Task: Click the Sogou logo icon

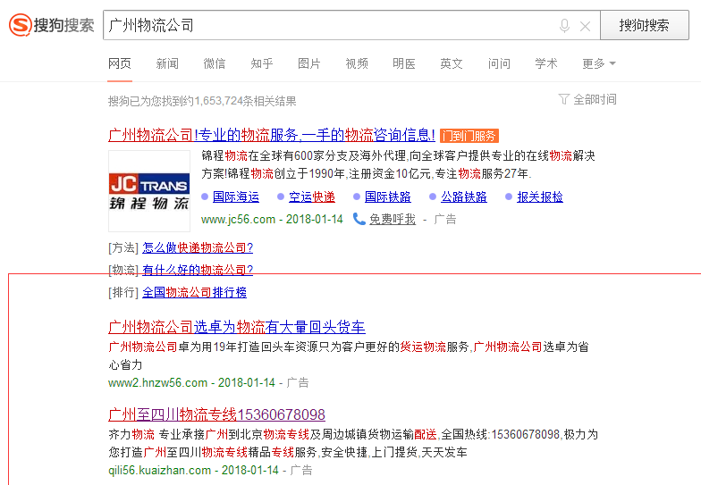Action: click(x=20, y=26)
